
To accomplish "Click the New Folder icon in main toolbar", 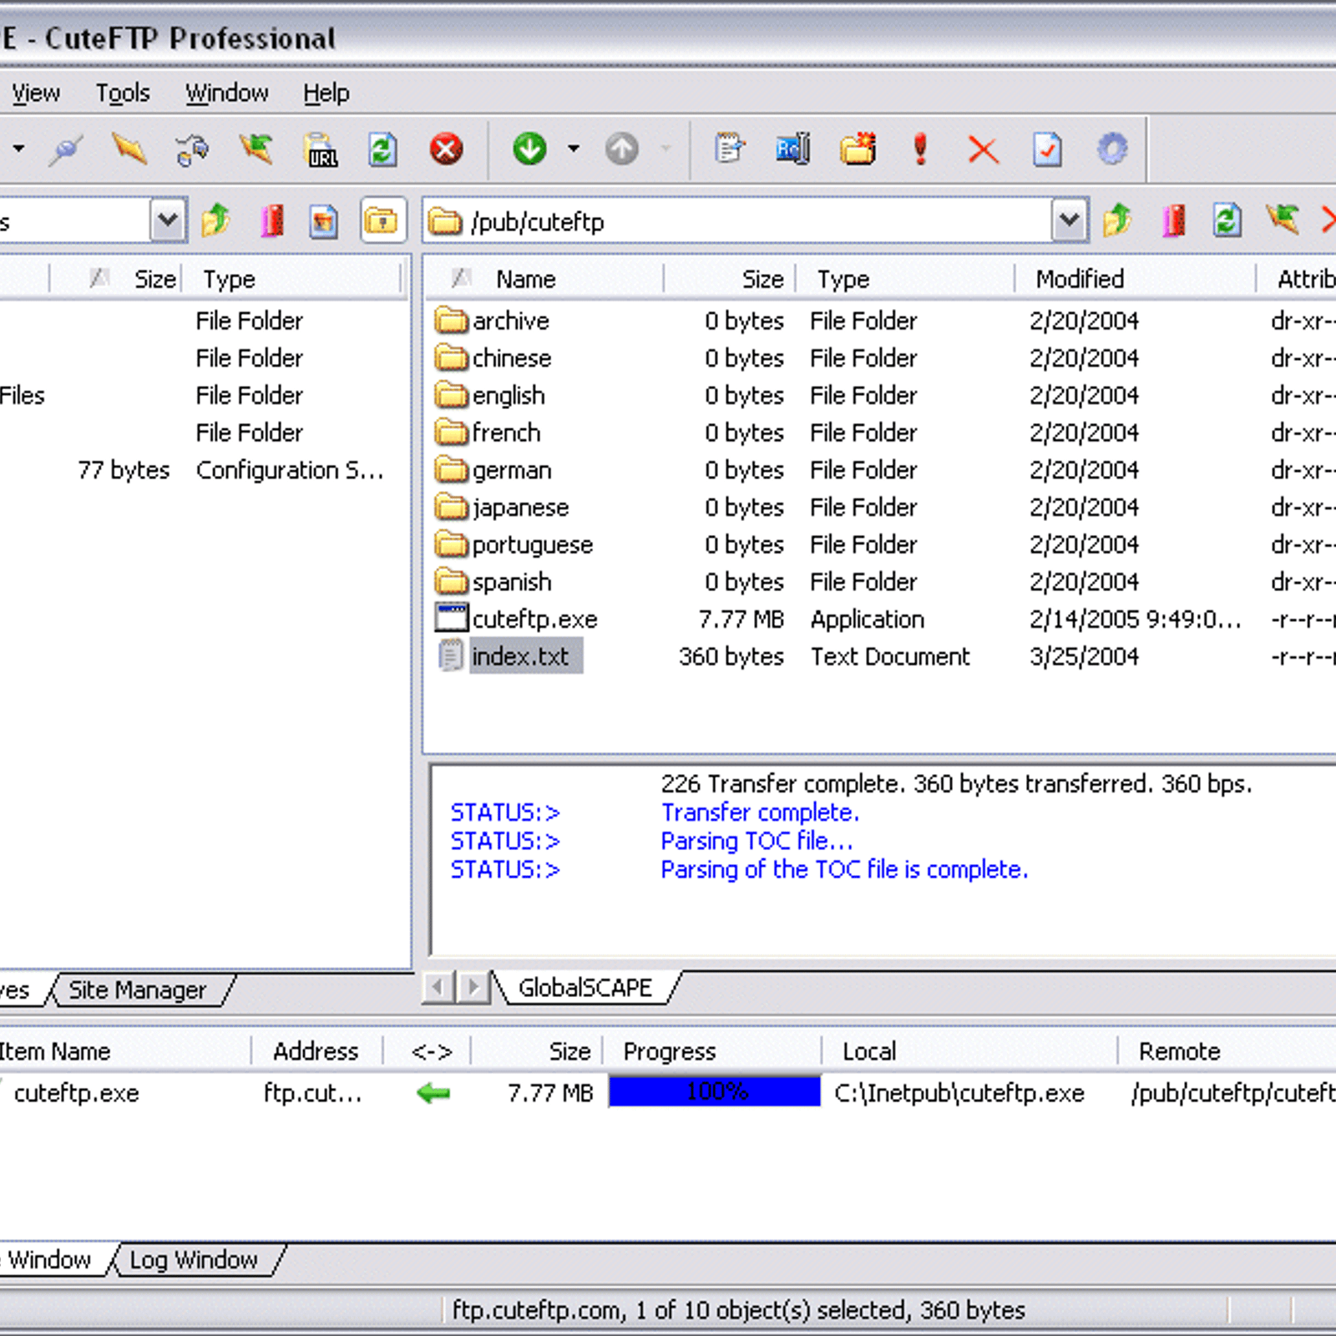I will point(858,149).
